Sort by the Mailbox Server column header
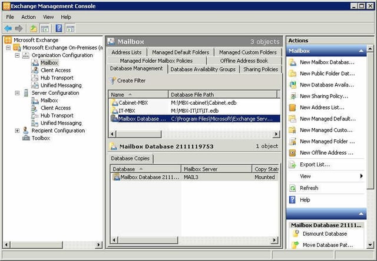377x261 pixels. [216, 169]
